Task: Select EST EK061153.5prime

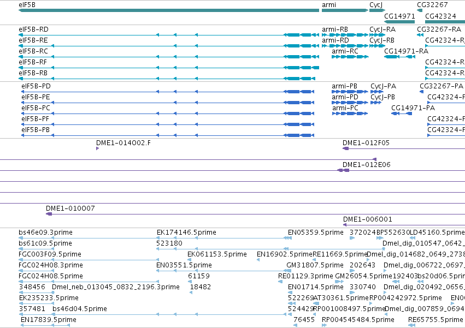Action: pyautogui.click(x=217, y=254)
